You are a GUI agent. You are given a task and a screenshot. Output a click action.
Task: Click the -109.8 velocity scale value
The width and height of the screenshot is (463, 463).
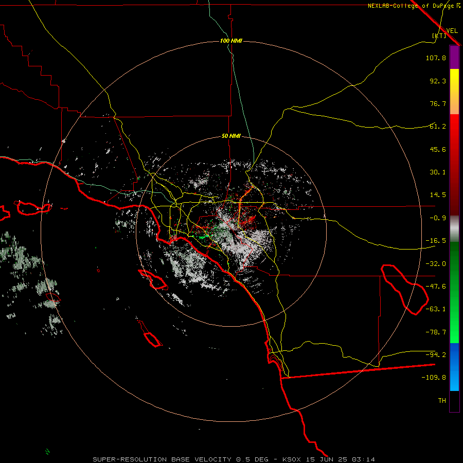[434, 378]
